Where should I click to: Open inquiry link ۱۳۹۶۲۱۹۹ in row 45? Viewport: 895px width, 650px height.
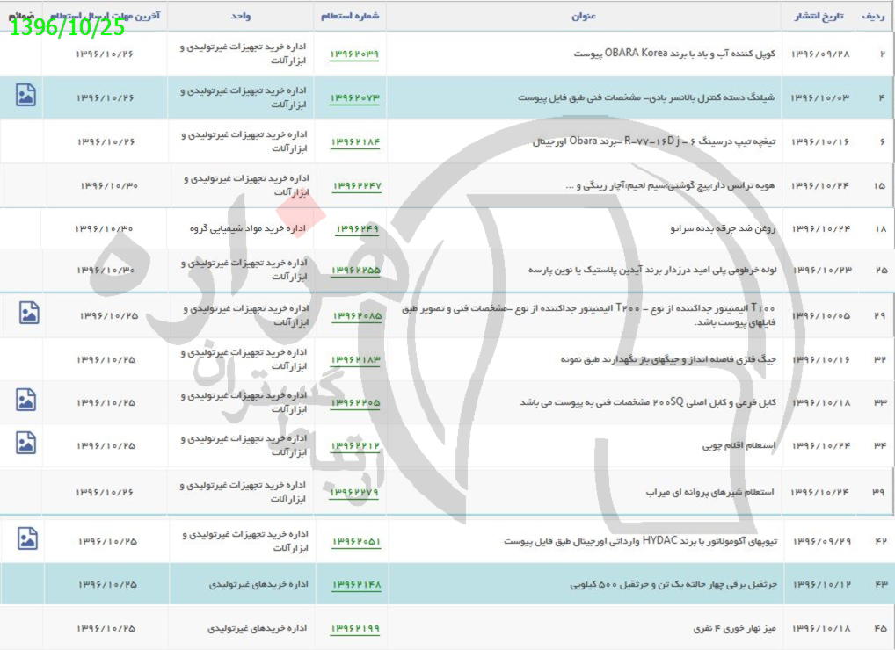point(355,629)
